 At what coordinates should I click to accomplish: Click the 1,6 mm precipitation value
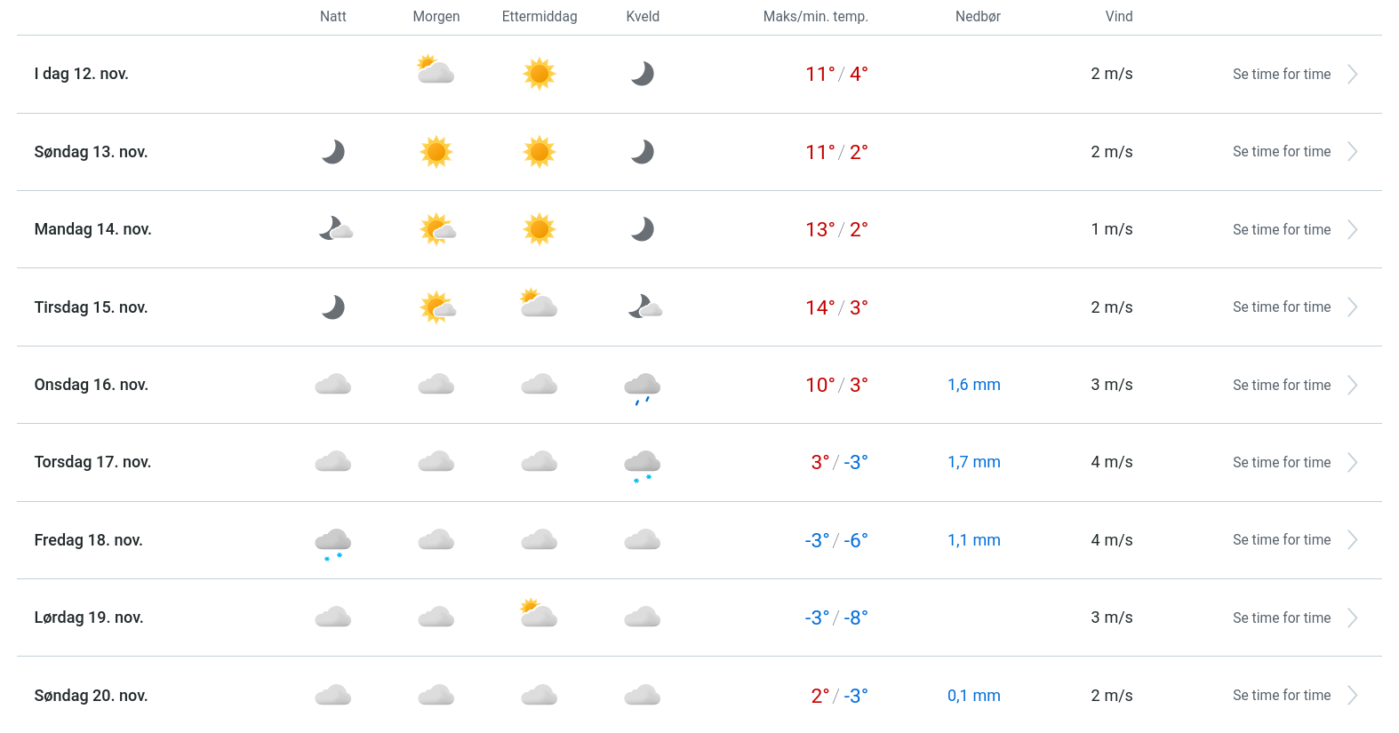[973, 385]
